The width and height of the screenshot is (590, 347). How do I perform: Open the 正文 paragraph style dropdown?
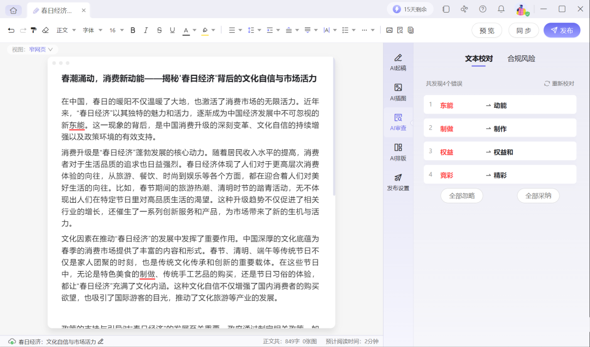click(x=66, y=30)
